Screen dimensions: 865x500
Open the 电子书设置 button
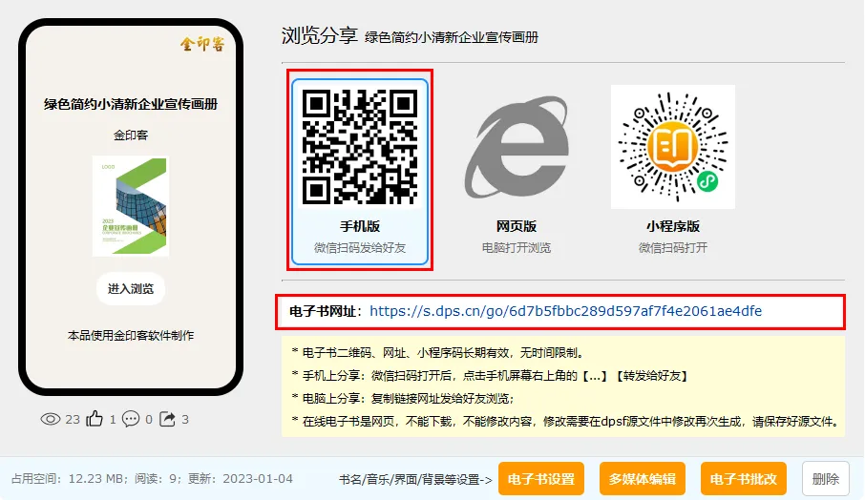click(541, 479)
